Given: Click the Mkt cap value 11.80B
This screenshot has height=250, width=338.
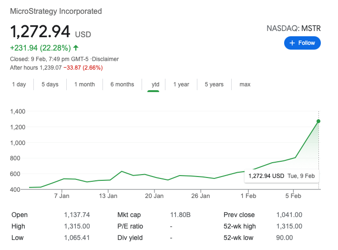Looking at the screenshot, I should tap(180, 215).
